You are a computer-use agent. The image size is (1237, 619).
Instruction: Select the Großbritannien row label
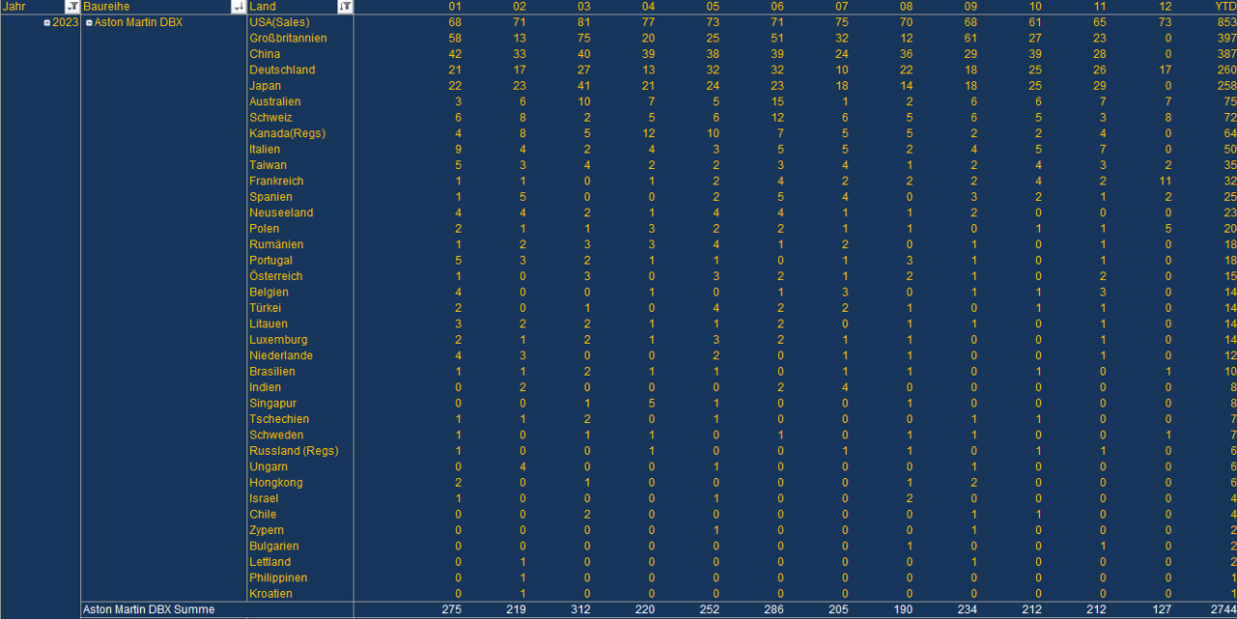(288, 38)
